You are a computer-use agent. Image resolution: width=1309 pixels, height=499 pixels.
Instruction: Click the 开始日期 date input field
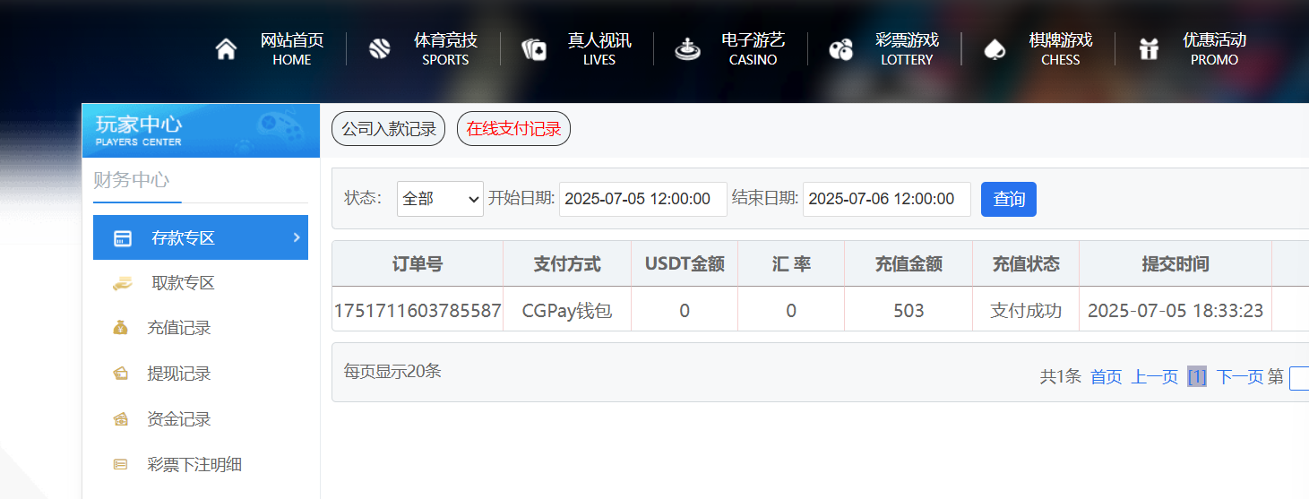click(642, 199)
